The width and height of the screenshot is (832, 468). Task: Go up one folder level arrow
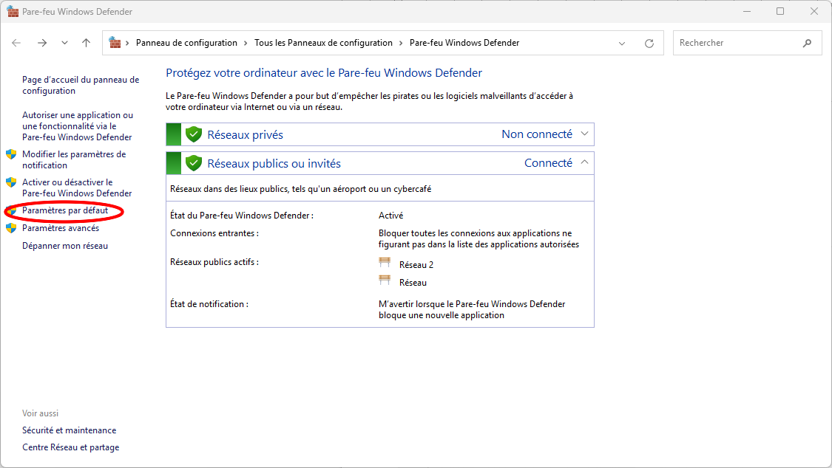pyautogui.click(x=86, y=43)
